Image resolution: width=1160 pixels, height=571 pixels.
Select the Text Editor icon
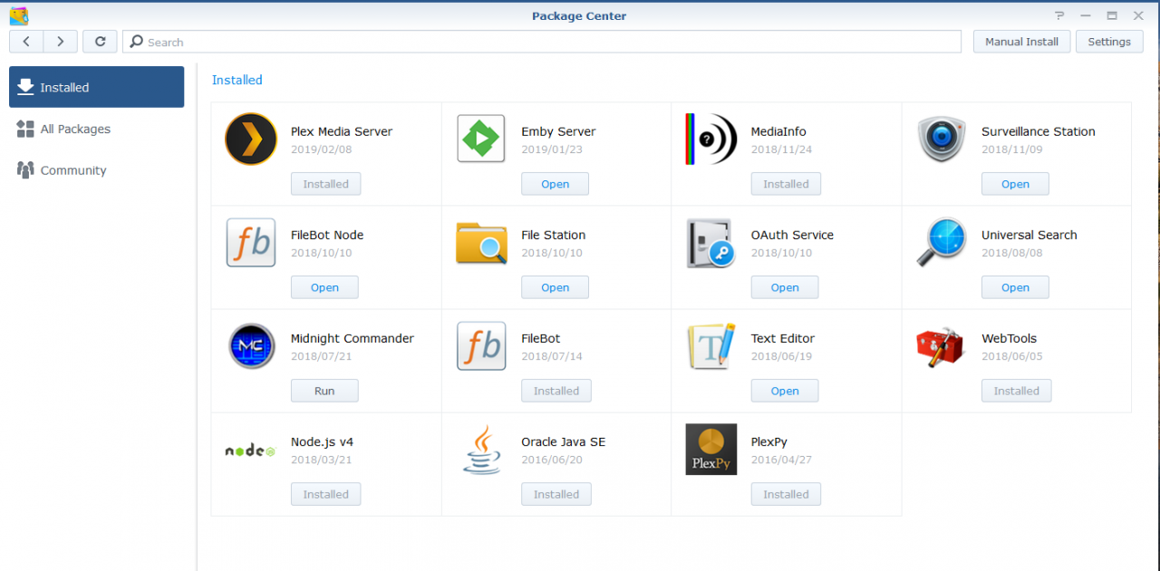coord(710,345)
